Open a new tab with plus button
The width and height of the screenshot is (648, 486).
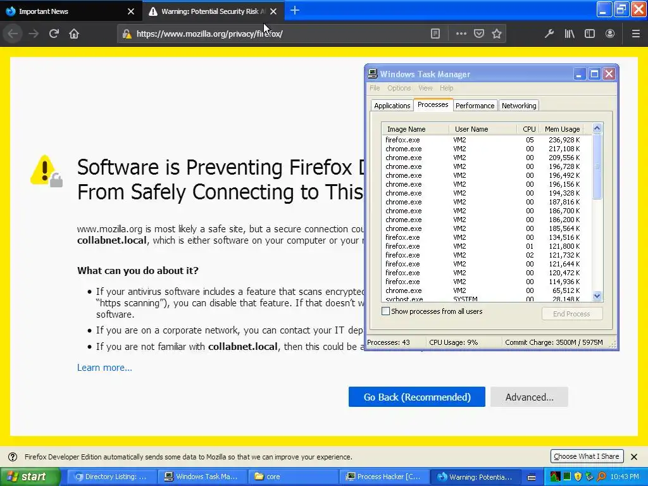(x=295, y=10)
